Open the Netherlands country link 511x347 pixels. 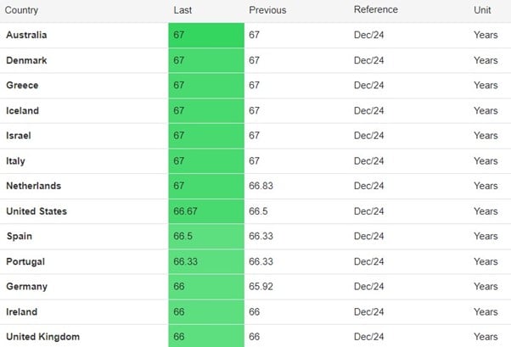click(33, 186)
